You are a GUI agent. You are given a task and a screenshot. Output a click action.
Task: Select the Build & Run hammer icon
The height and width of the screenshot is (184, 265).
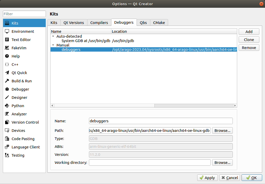pos(7,81)
